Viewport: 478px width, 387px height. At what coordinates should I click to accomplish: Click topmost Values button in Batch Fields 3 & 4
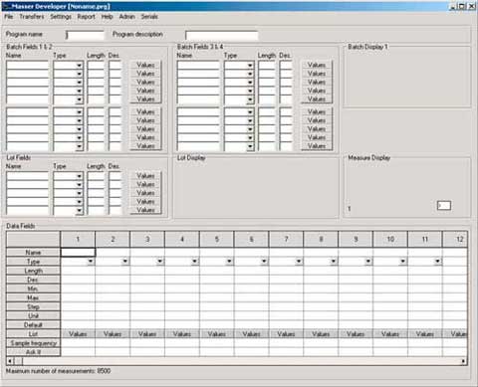point(317,65)
